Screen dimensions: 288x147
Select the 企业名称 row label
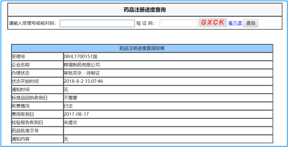[x=21, y=65]
